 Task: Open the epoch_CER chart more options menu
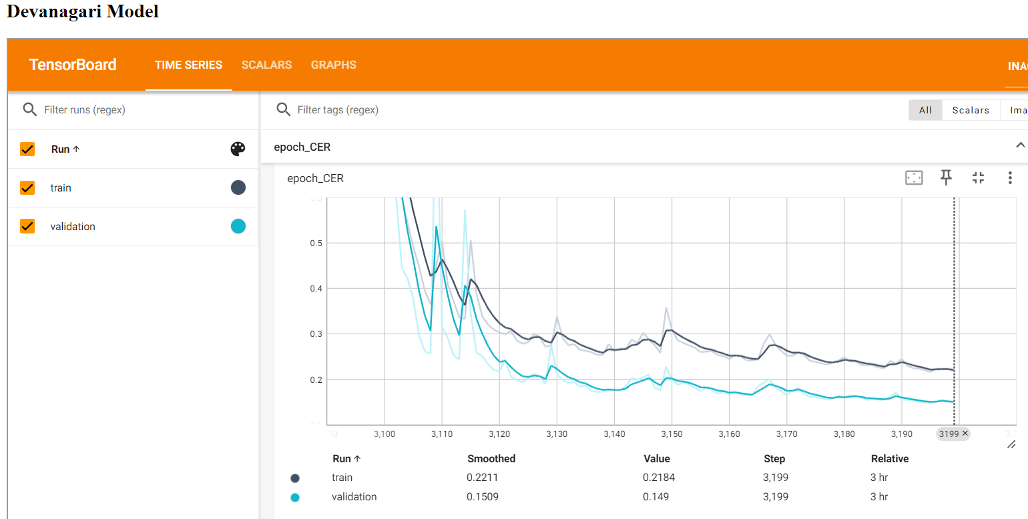(1010, 177)
